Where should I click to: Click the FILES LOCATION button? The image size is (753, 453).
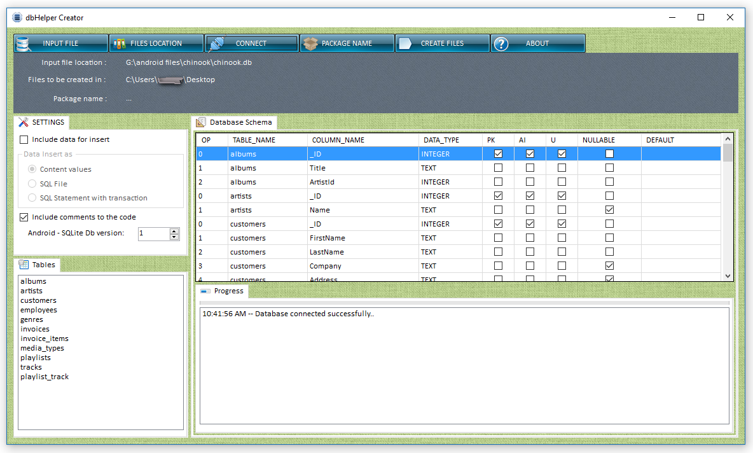pyautogui.click(x=156, y=43)
